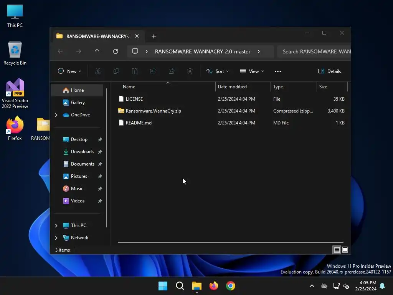This screenshot has width=393, height=295.
Task: Open the Windows Start menu
Action: coord(163,286)
